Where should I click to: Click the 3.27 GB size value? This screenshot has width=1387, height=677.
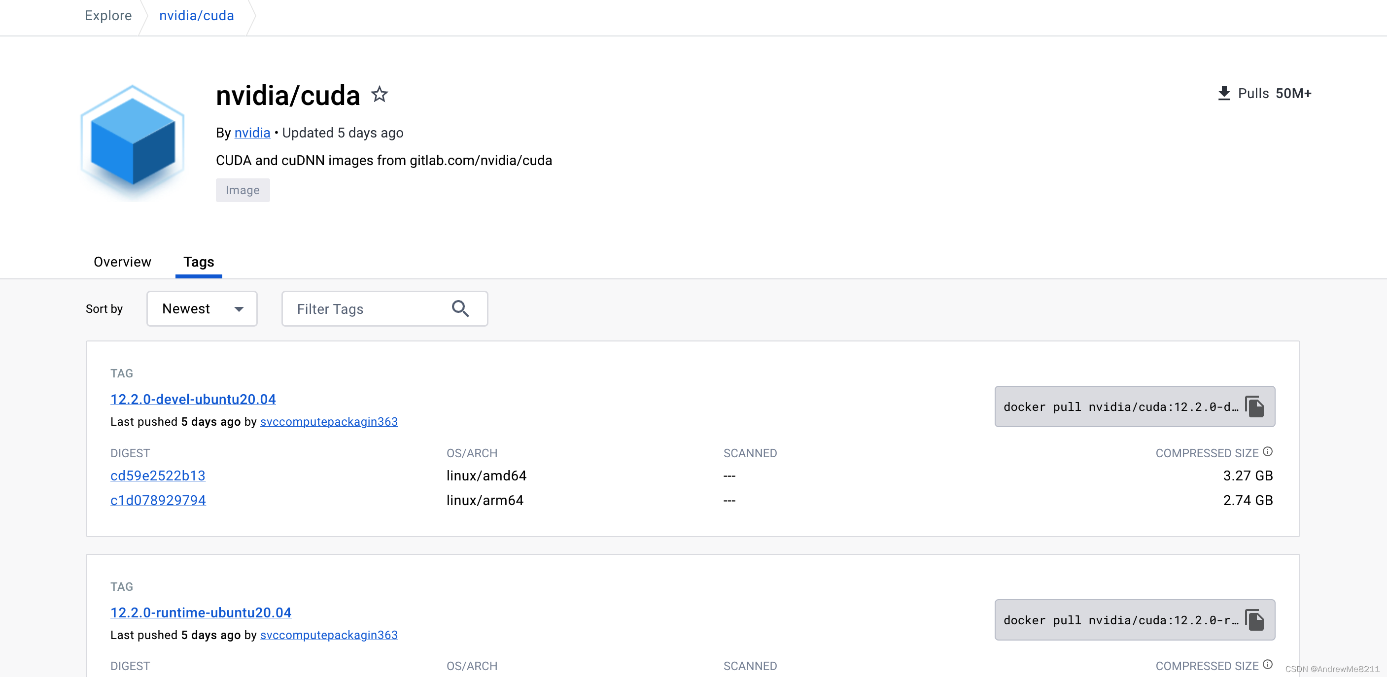(x=1248, y=476)
